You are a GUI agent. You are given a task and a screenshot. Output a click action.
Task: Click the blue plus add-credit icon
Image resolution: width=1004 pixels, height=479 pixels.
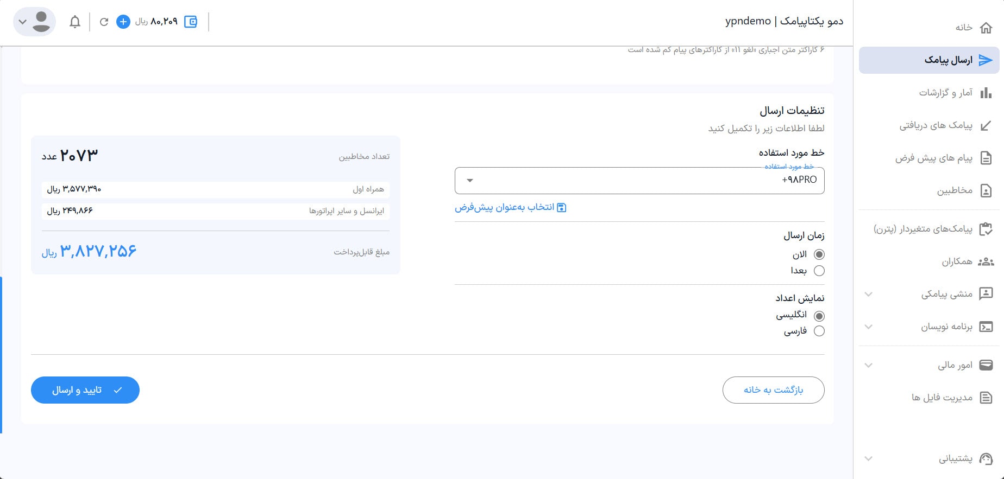tap(123, 22)
